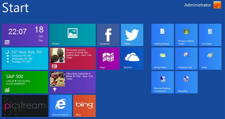
Task: Open the Maps tile
Action: pos(108,58)
